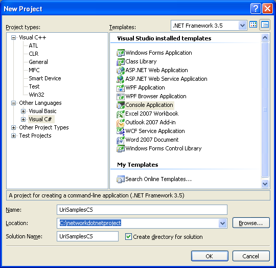Viewport: 276px width, 268px height.
Task: Toggle Create directory for solution checkbox
Action: click(128, 236)
